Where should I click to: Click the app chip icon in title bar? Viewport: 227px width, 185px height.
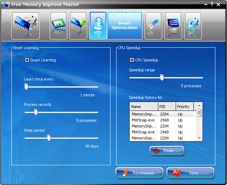tap(6, 5)
